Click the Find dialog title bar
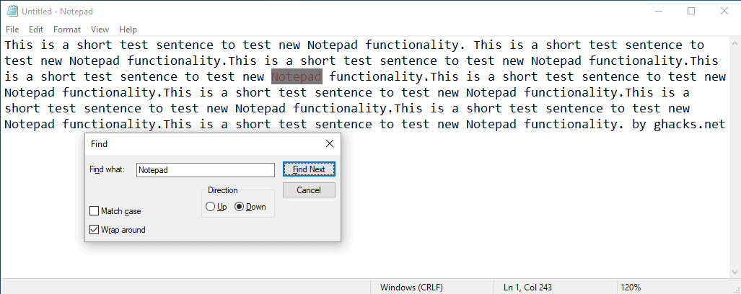 202,143
